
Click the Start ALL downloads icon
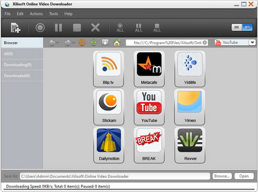click(x=120, y=28)
